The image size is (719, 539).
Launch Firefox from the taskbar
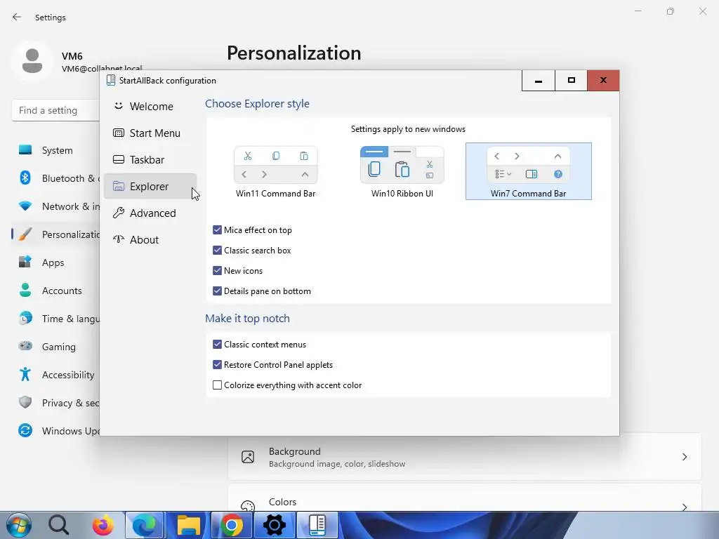[x=103, y=525]
